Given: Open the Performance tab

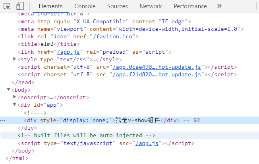Looking at the screenshot, I should [x=190, y=6].
